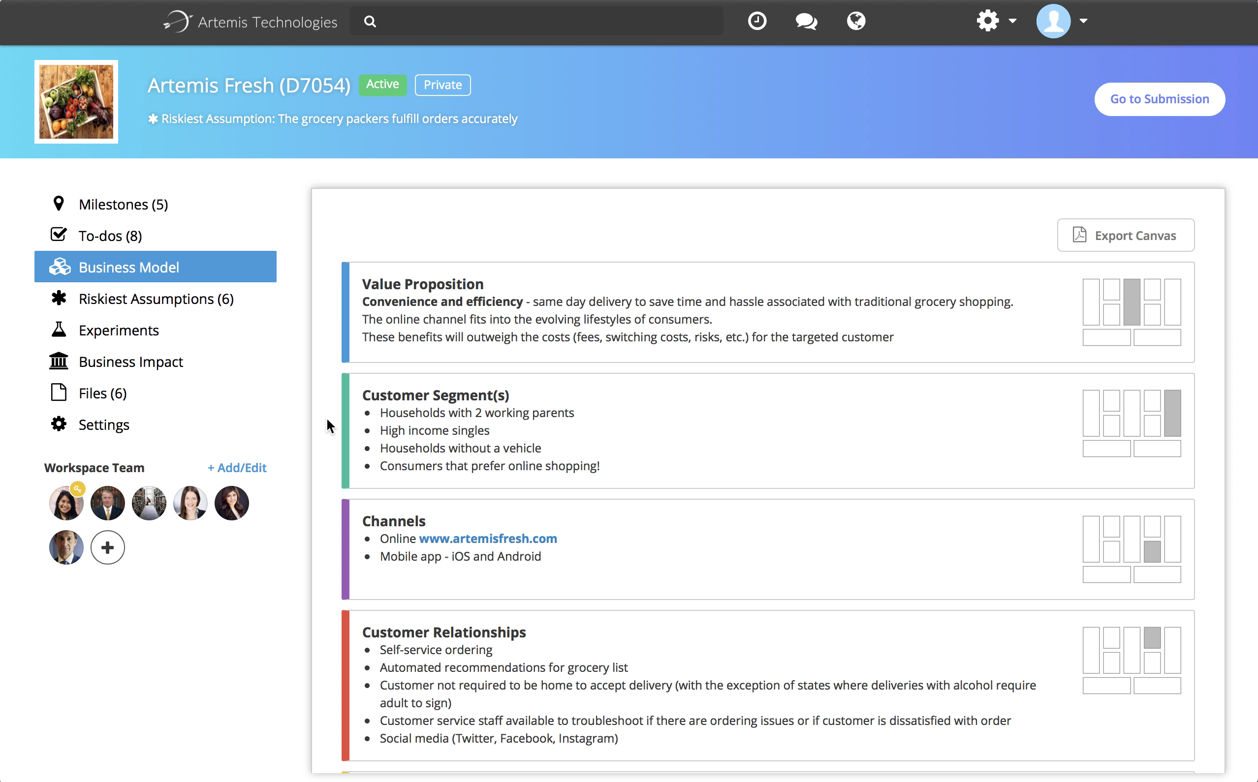This screenshot has height=782, width=1258.
Task: Click 'Self-service ordering' bullet
Action: coord(436,650)
